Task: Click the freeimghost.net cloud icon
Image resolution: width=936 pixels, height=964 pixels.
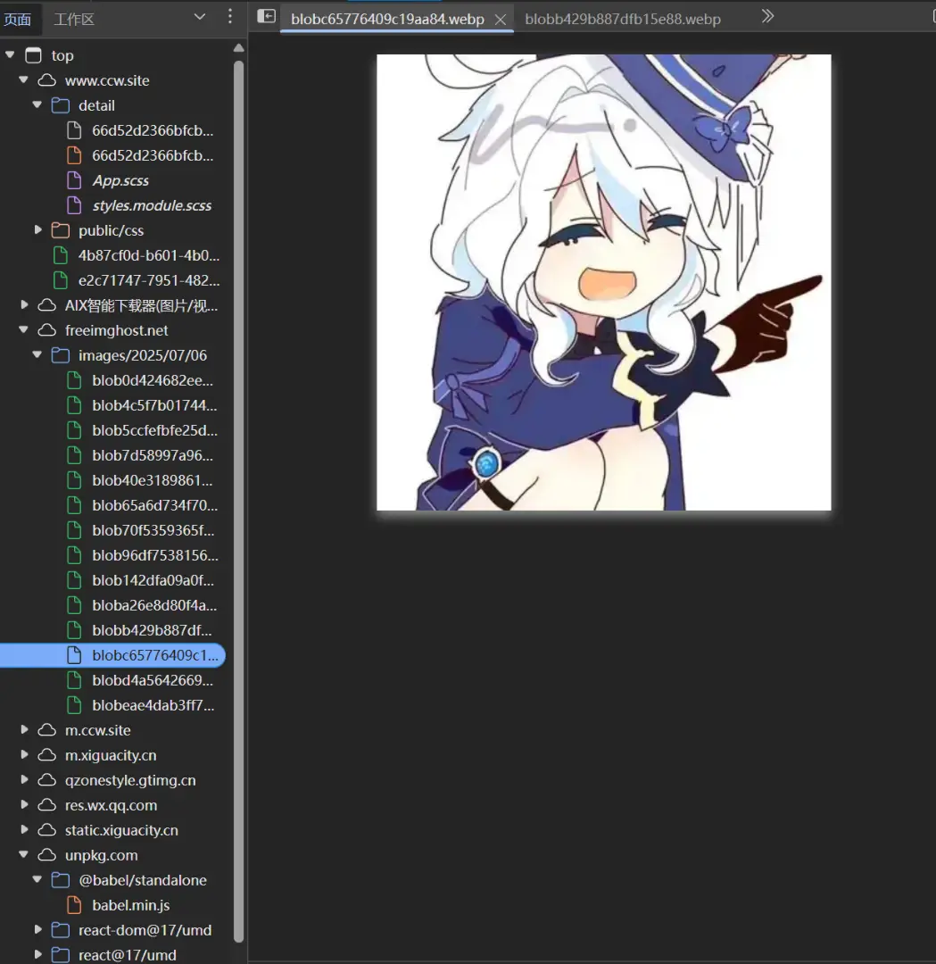Action: click(46, 330)
